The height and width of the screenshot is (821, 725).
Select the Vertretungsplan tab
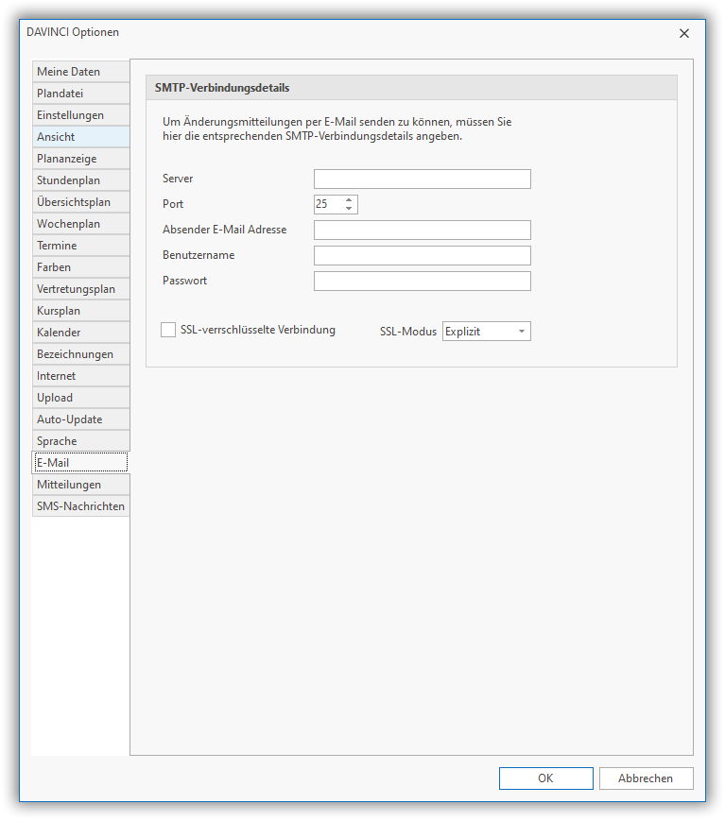tap(80, 289)
